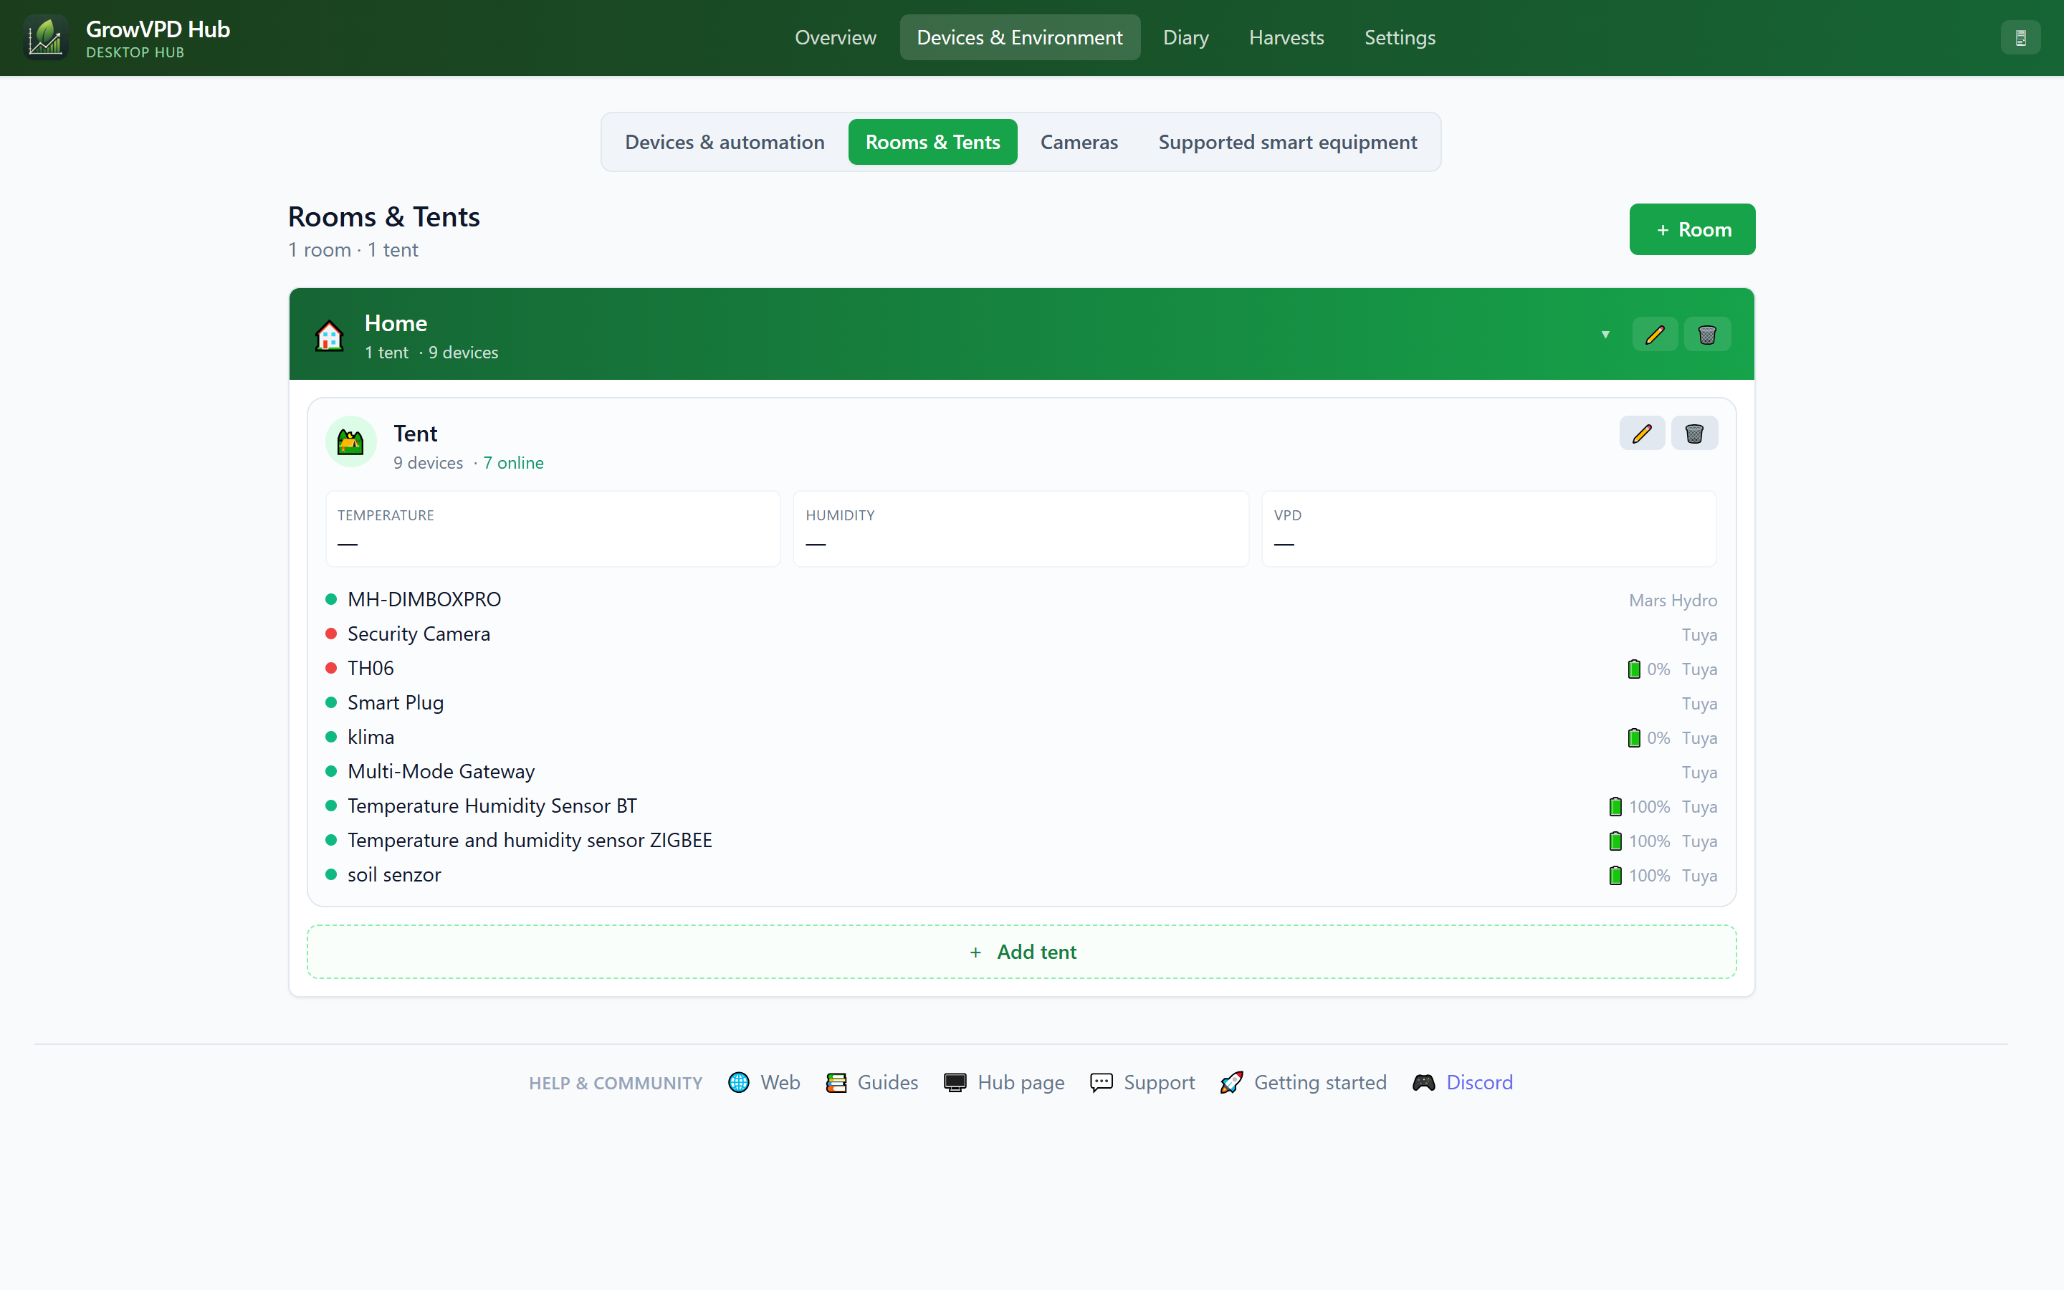
Task: Click the globe icon next to Web
Action: click(739, 1083)
